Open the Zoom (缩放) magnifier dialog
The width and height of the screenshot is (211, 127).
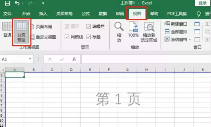119,32
